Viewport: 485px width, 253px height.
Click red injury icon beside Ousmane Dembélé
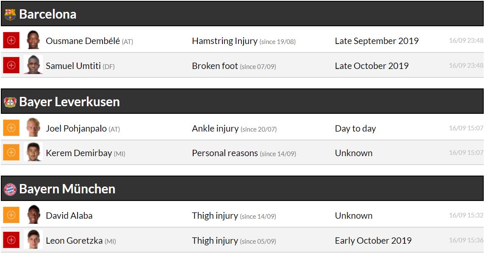click(x=11, y=41)
